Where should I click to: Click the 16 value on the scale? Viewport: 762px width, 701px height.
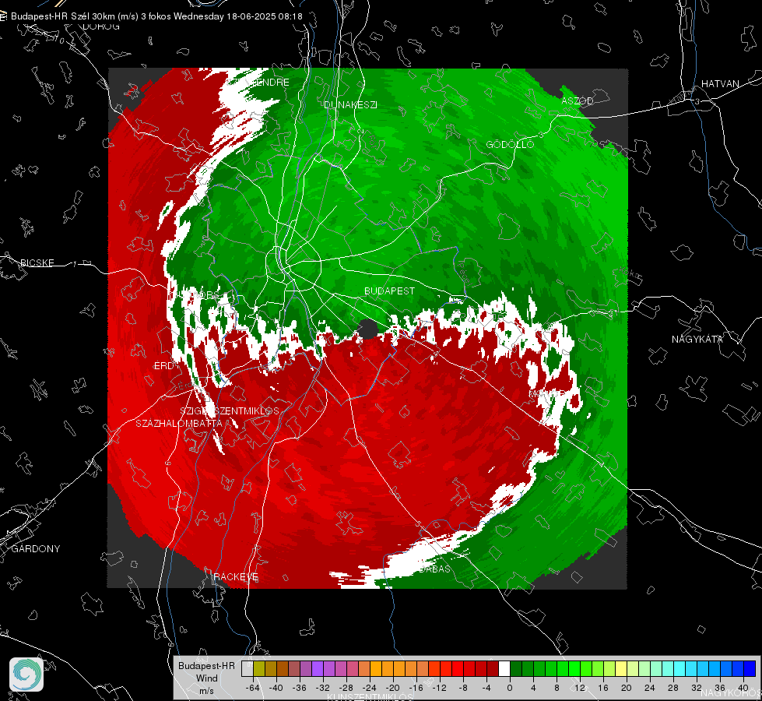pyautogui.click(x=603, y=688)
